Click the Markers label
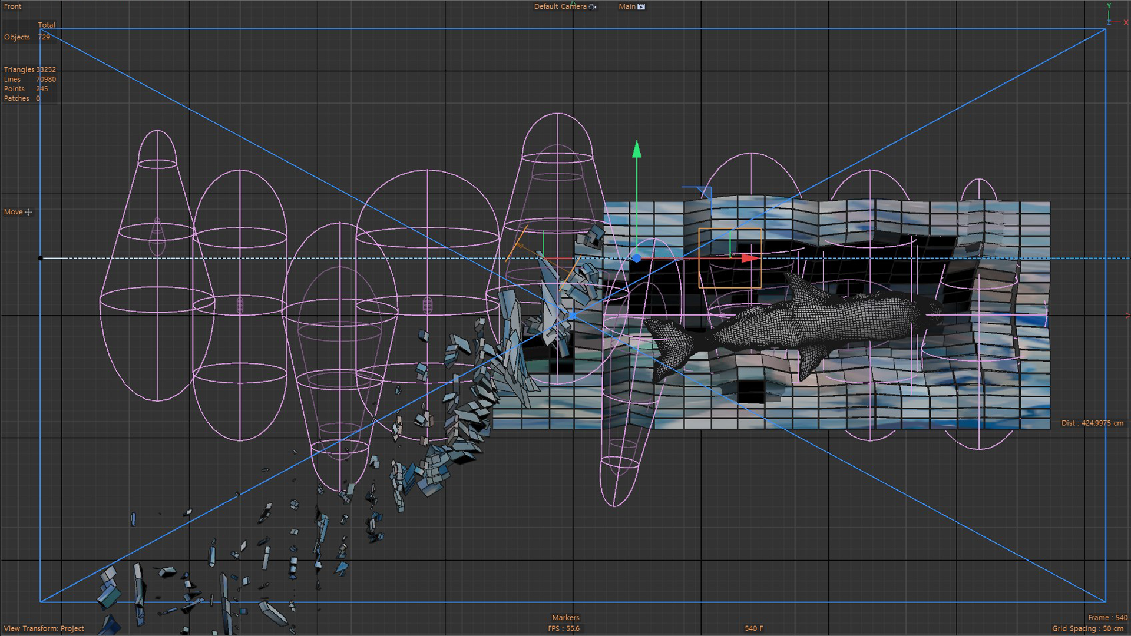Screen dimensions: 1131x636 (565, 617)
